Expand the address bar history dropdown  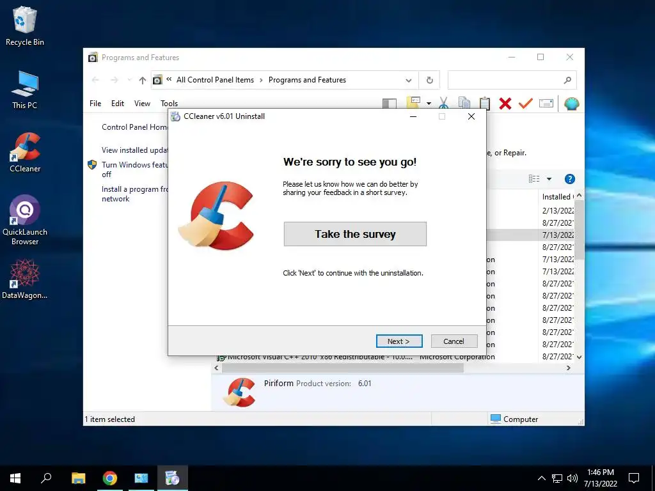point(409,80)
